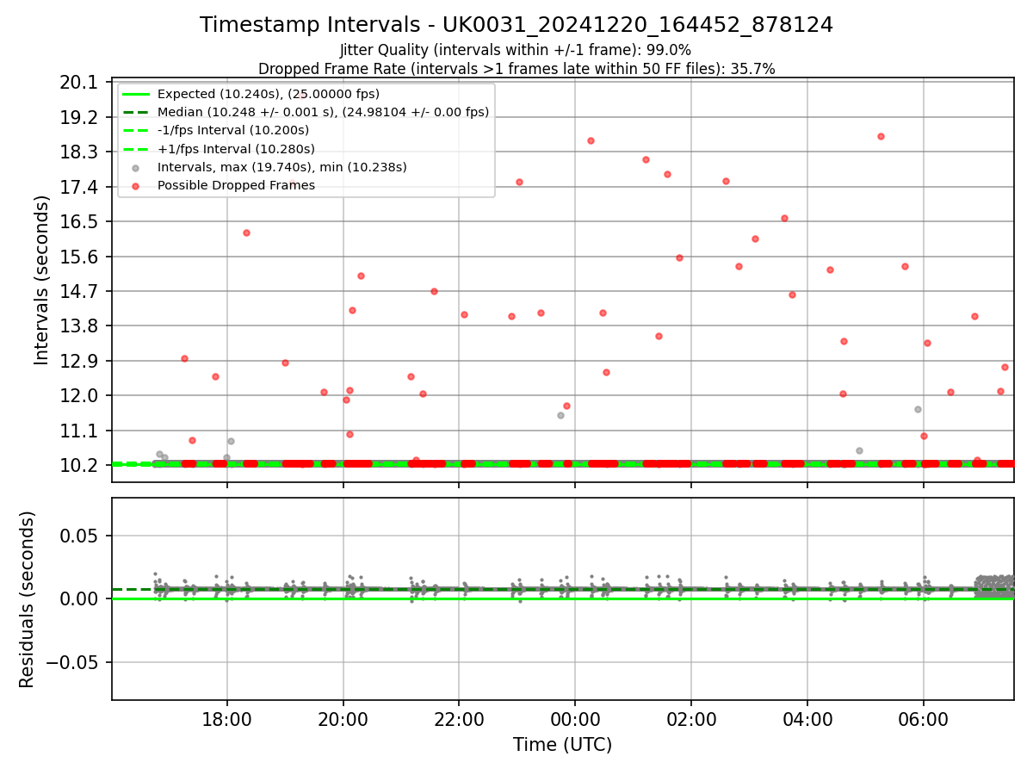Click the 06:00 time tick label

point(924,719)
